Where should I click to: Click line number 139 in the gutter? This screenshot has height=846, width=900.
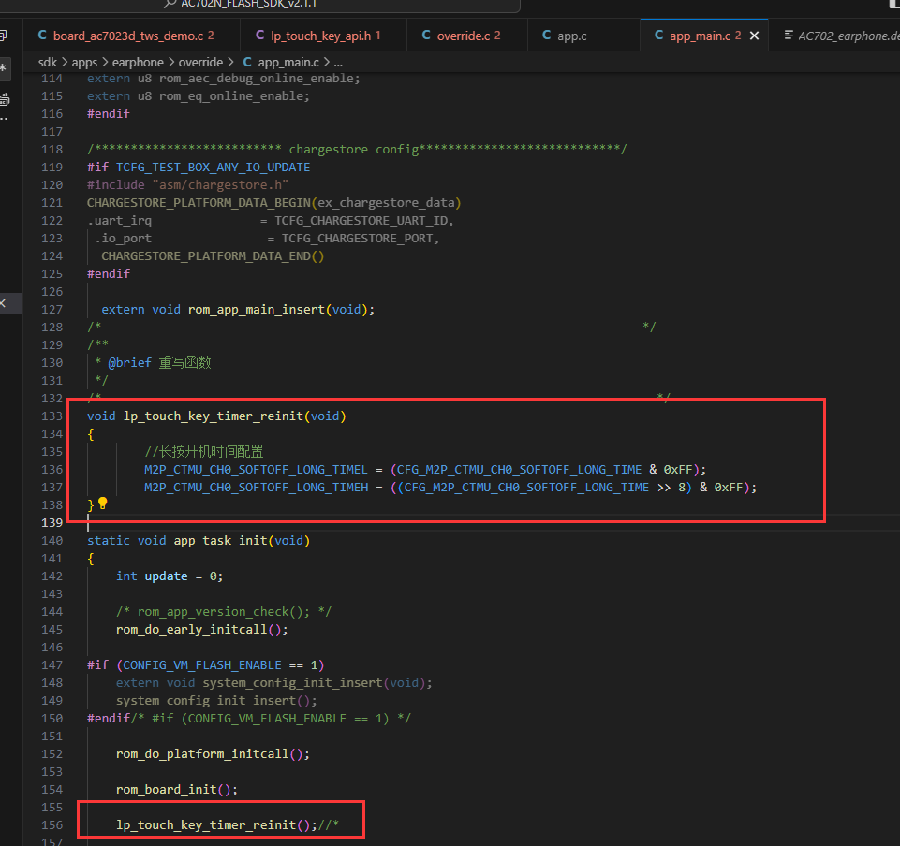click(x=52, y=522)
